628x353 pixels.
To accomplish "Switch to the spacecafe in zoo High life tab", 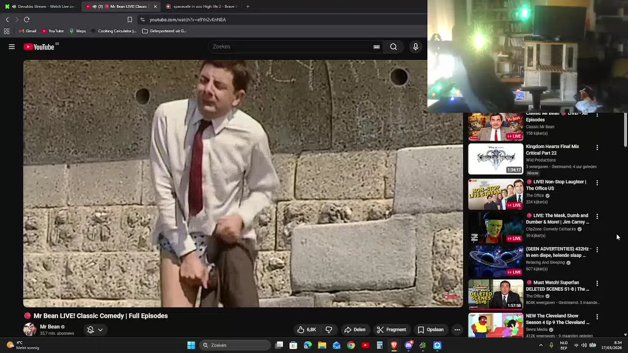I will [x=202, y=6].
